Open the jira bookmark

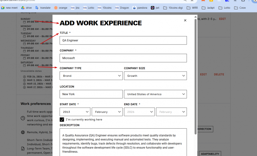[75, 8]
